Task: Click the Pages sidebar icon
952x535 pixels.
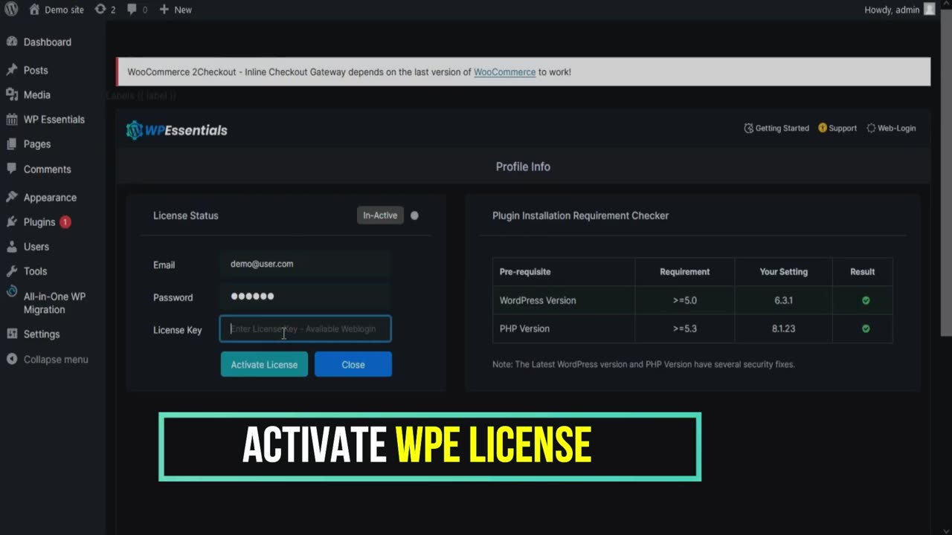Action: coord(12,144)
